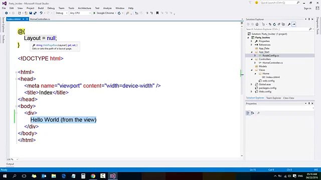The width and height of the screenshot is (321, 180).
Task: Toggle Show All Files in Solution Explorer
Action: [x=283, y=24]
